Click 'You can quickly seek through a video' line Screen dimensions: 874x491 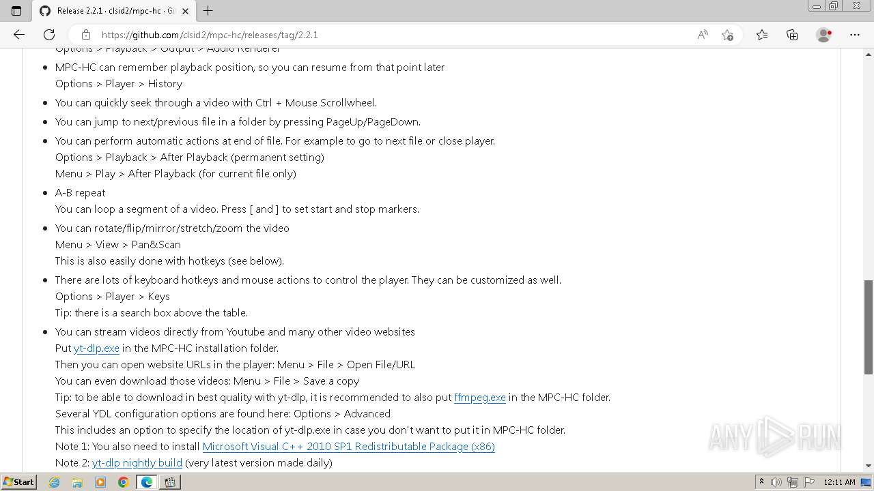click(216, 102)
